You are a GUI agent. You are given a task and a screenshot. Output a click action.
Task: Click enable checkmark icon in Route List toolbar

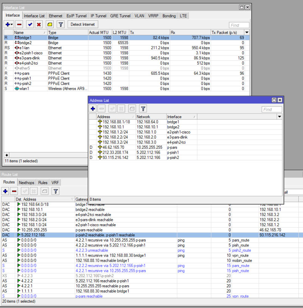[x=25, y=191]
